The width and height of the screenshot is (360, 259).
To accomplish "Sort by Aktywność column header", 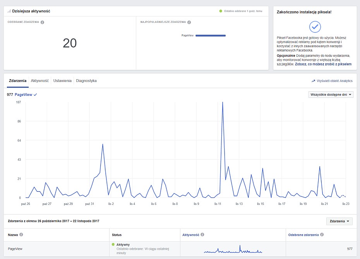I will pos(190,235).
